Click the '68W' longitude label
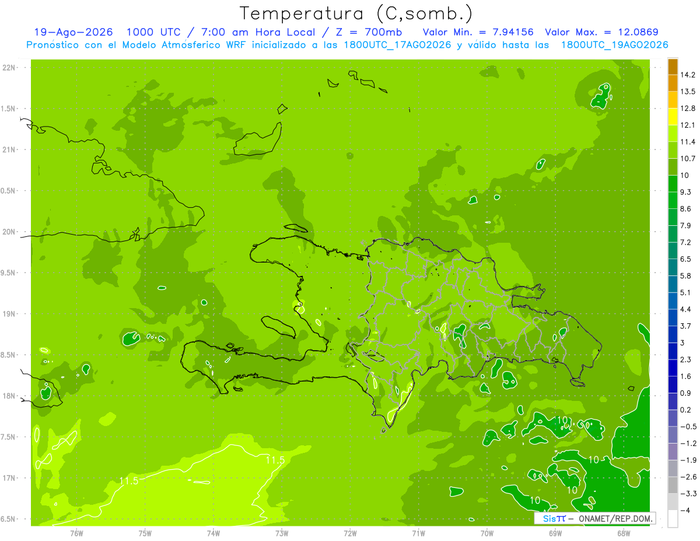The height and width of the screenshot is (541, 700). [x=623, y=533]
